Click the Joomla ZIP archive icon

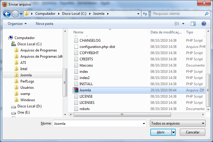(x=76, y=90)
